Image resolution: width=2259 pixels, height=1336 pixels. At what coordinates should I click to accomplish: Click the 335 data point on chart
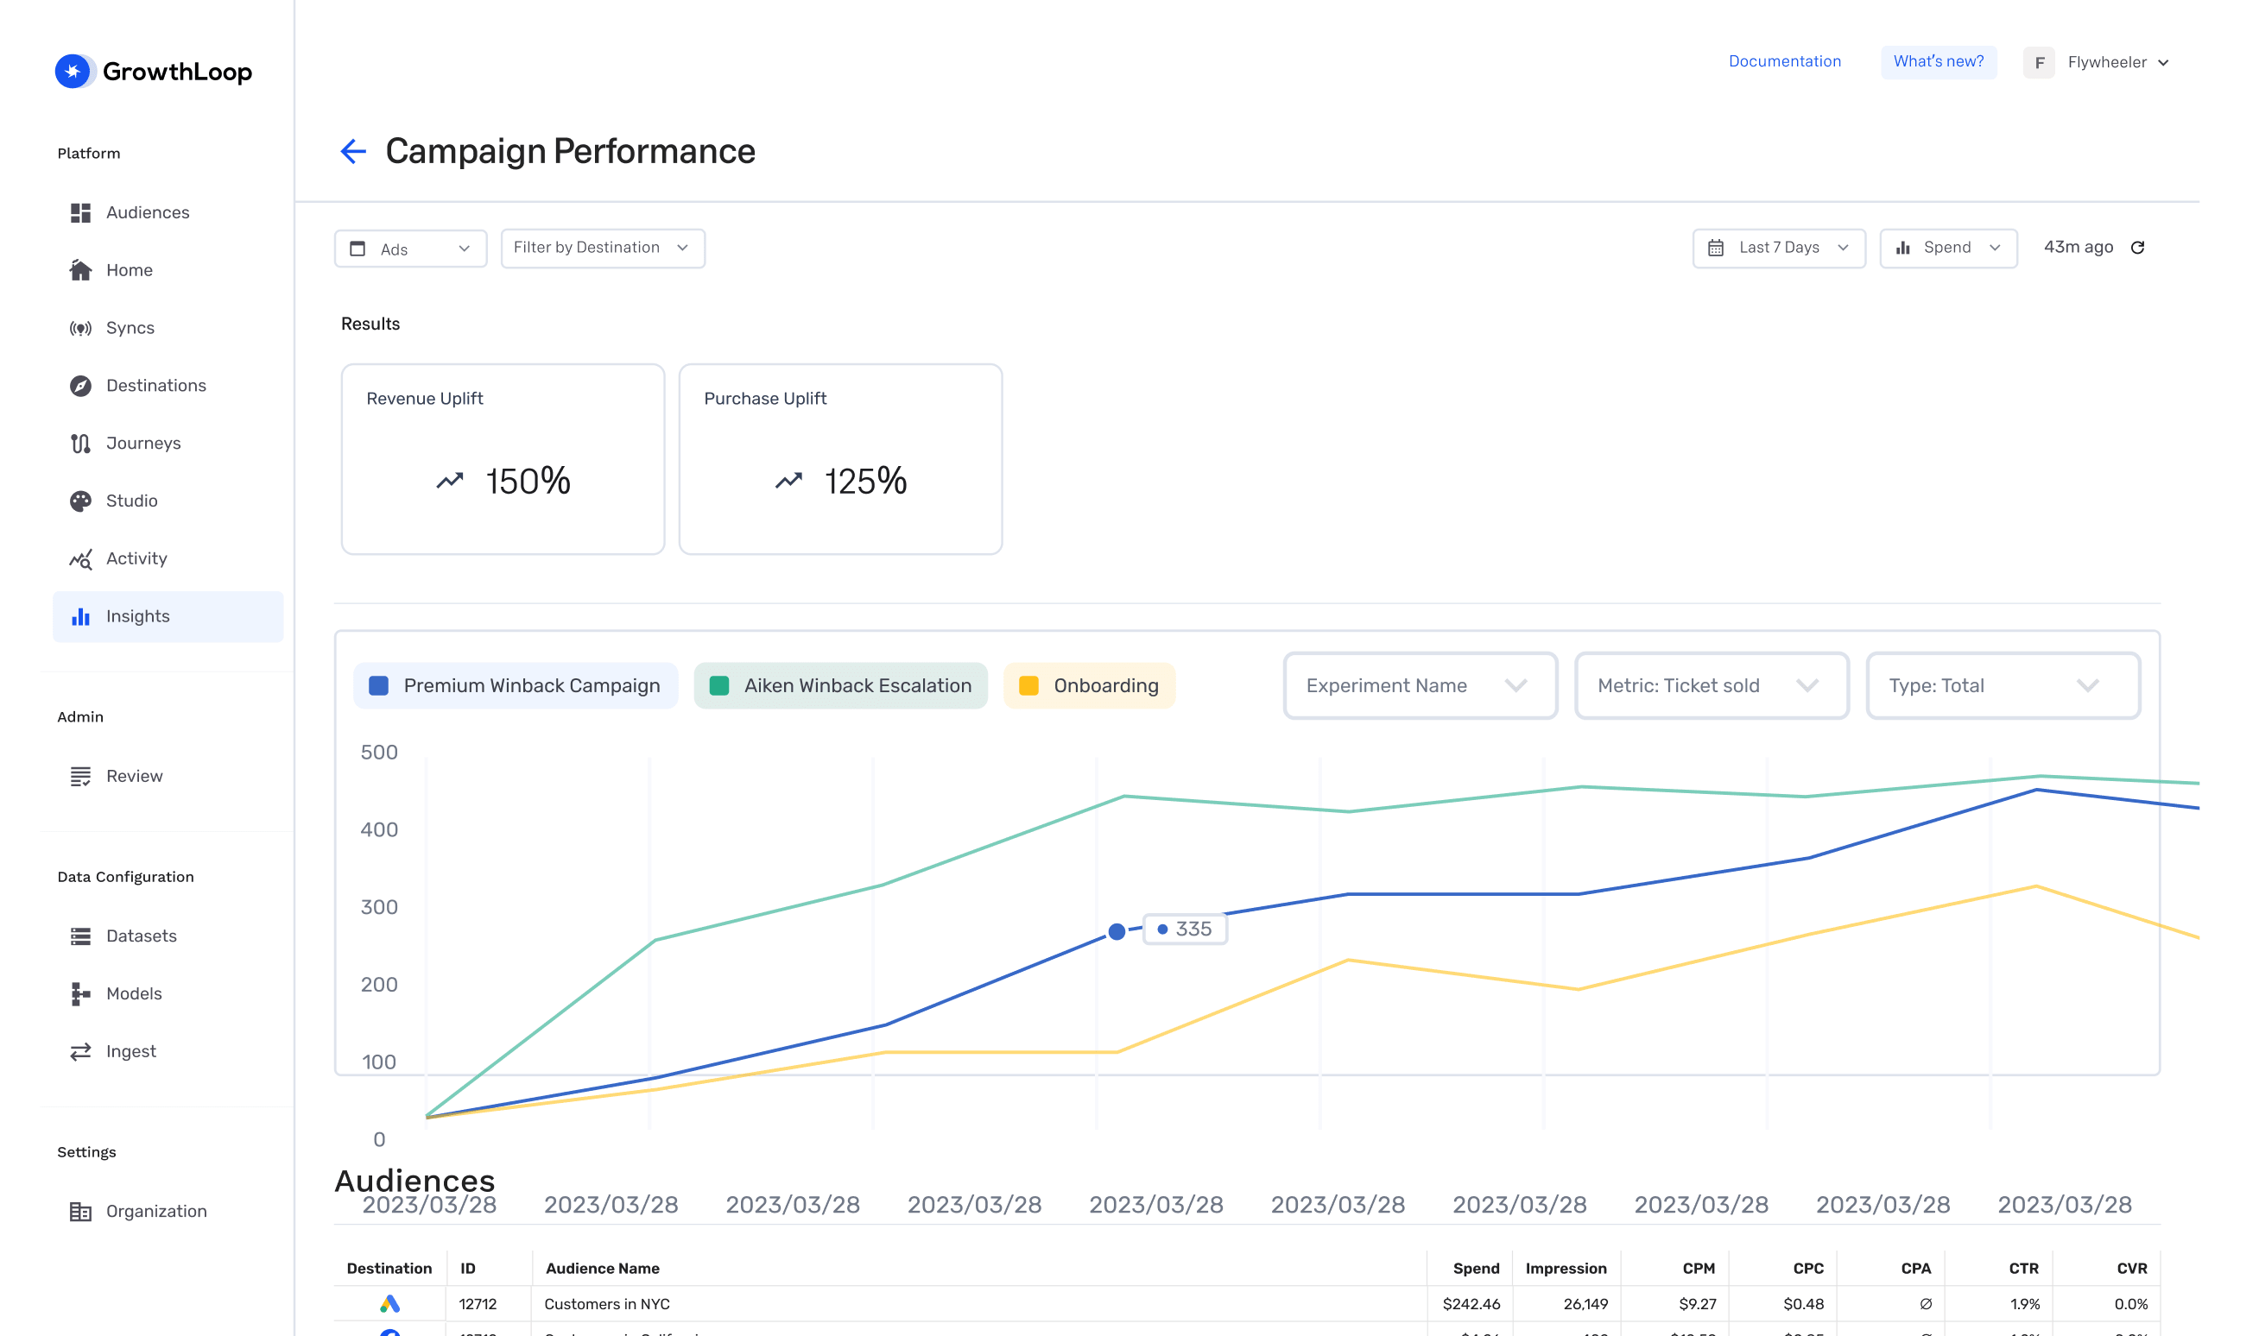[1116, 931]
